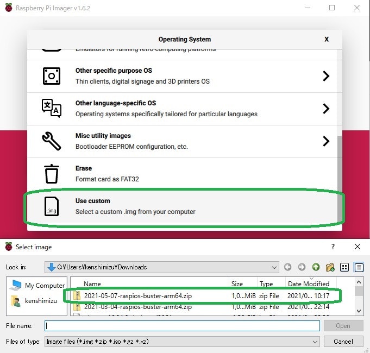
Task: Select Other specific purpose OS entry
Action: tap(182, 76)
